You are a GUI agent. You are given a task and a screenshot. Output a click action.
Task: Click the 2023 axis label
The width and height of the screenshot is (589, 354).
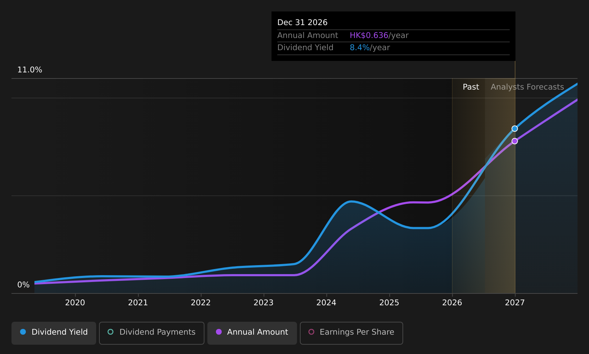tap(264, 303)
